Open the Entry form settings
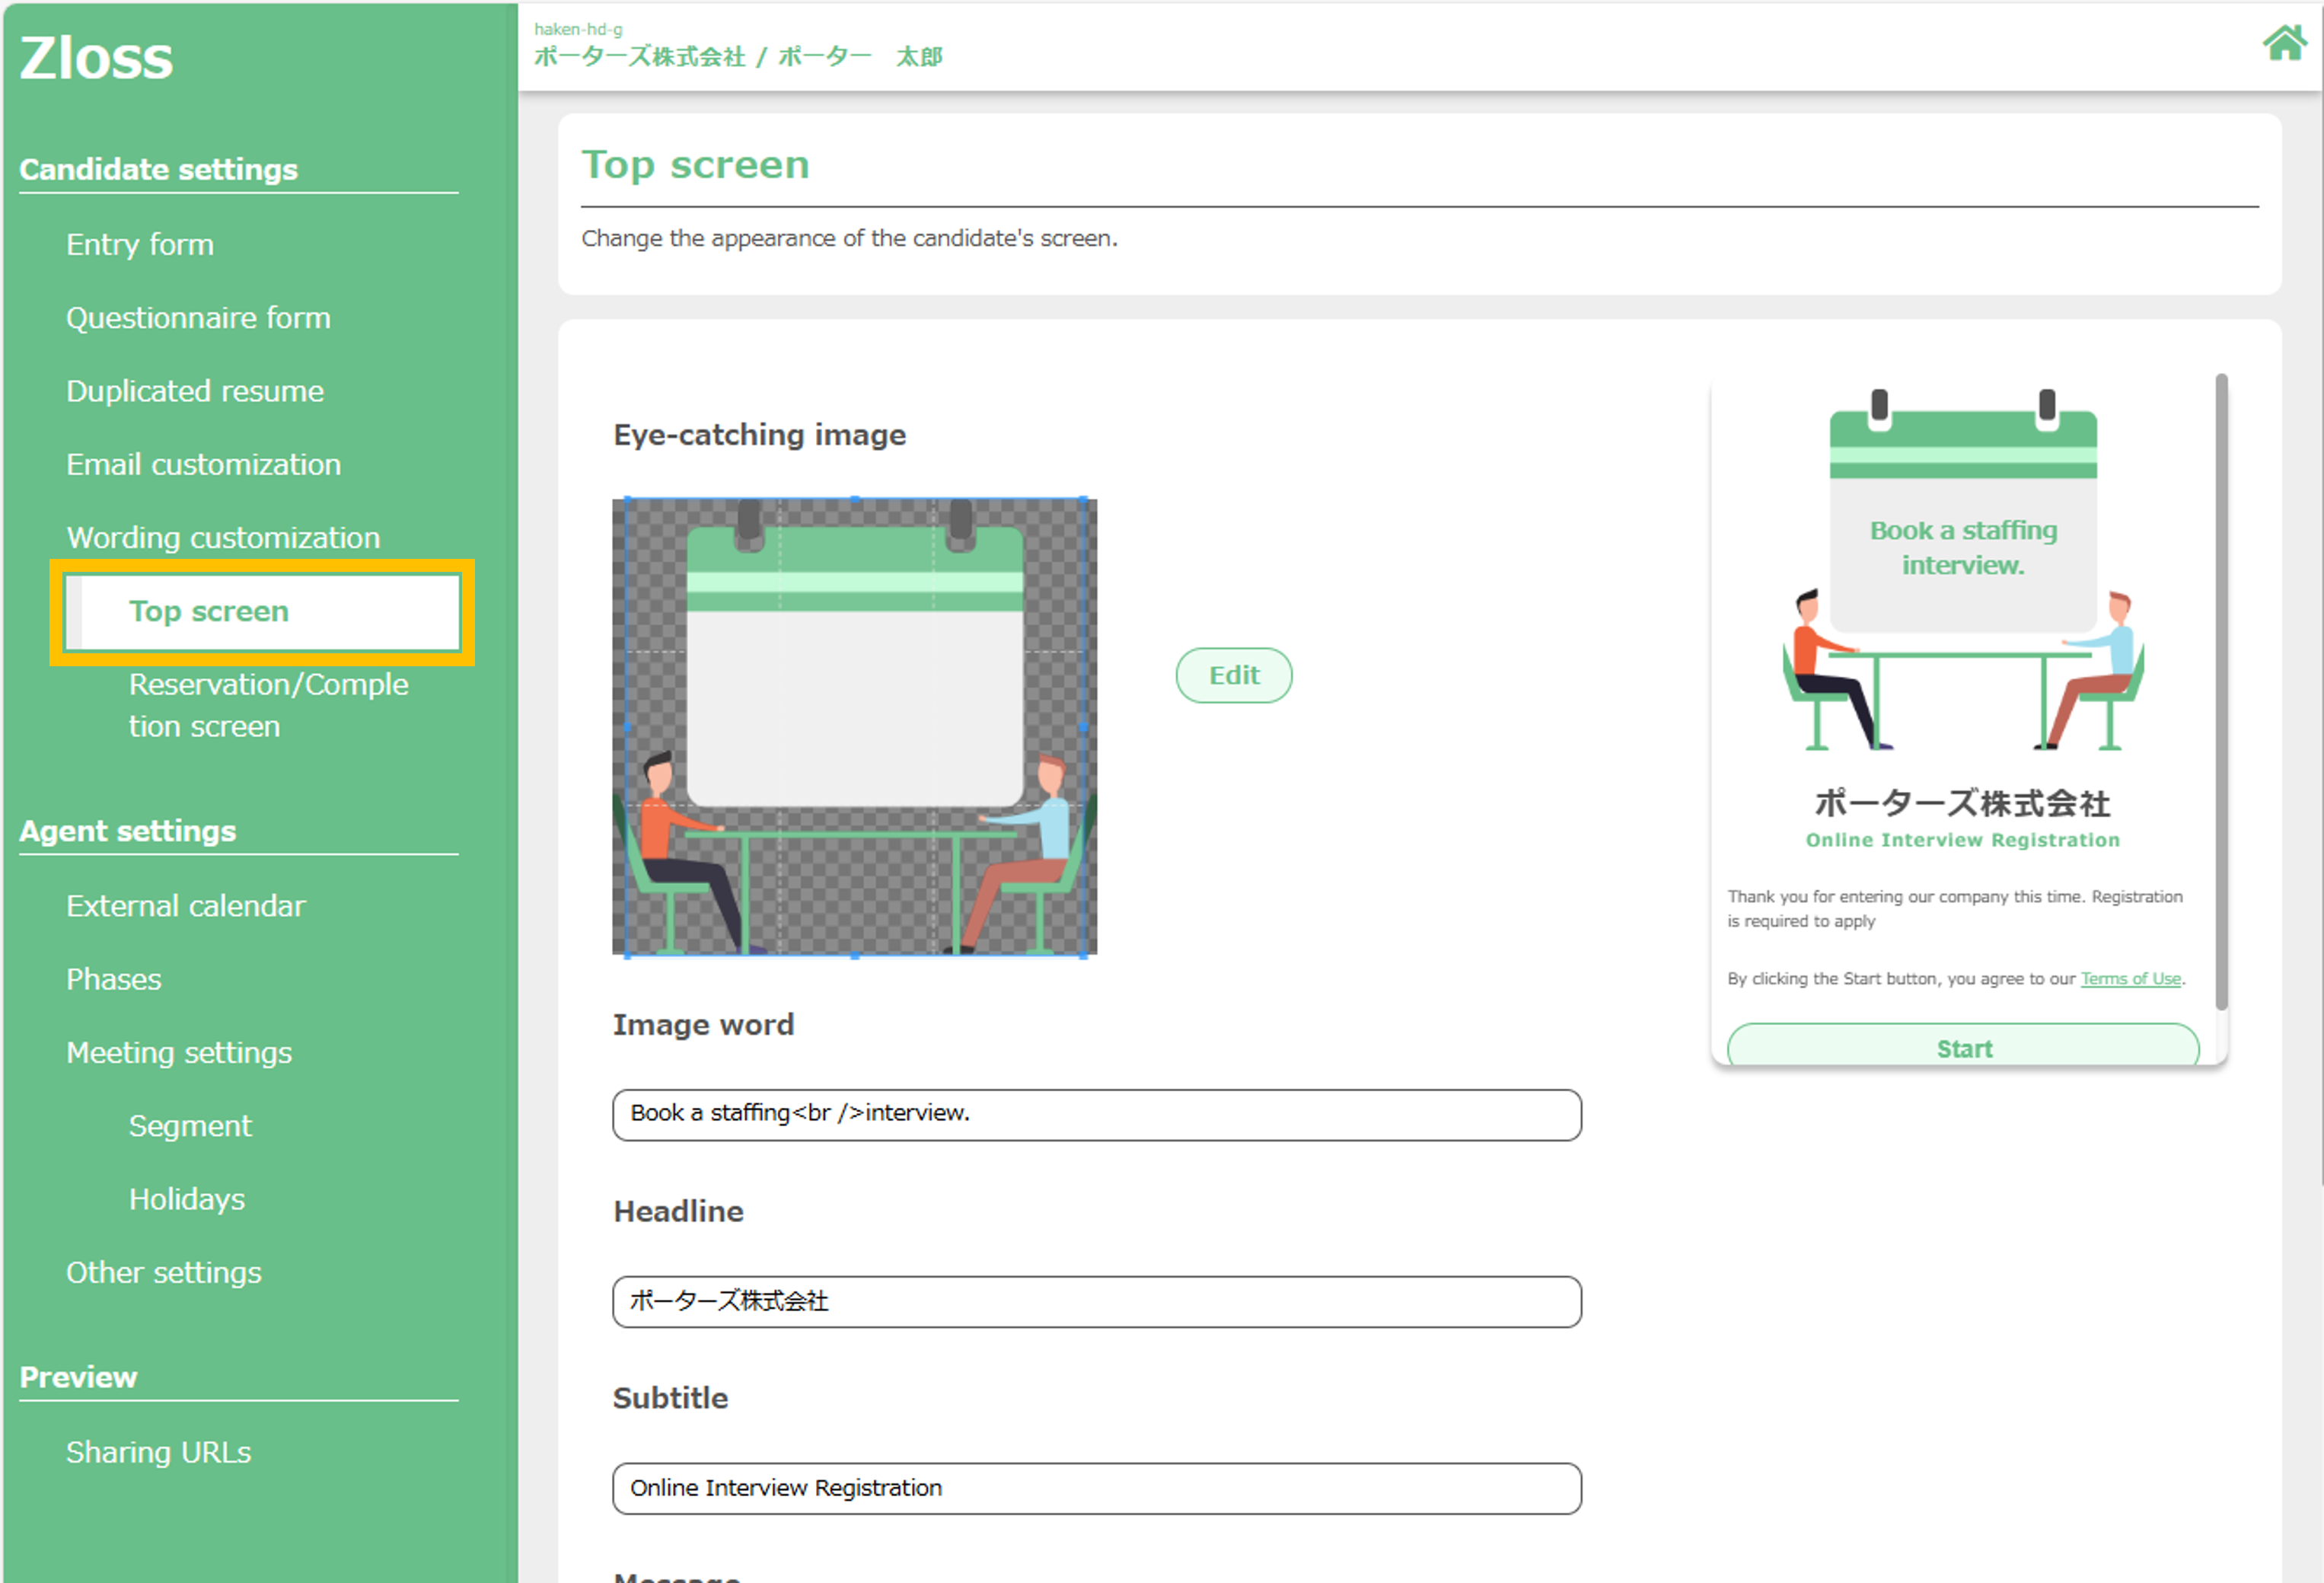 [140, 244]
